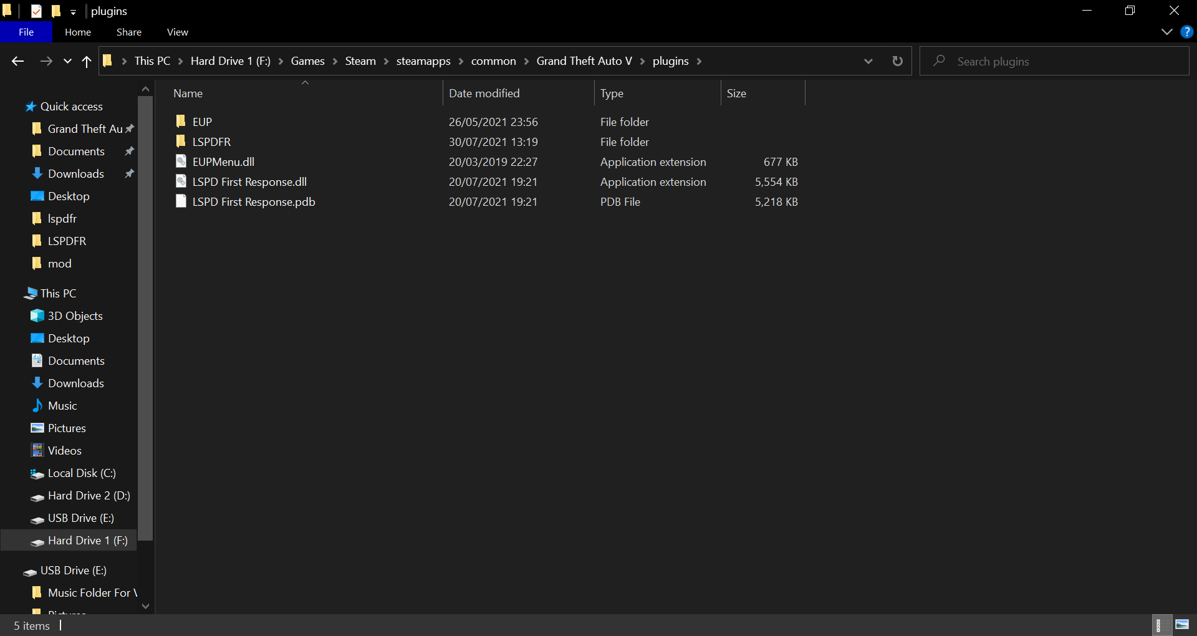1197x636 pixels.
Task: Open the Videos filmstrip icon in sidebar
Action: pos(37,450)
